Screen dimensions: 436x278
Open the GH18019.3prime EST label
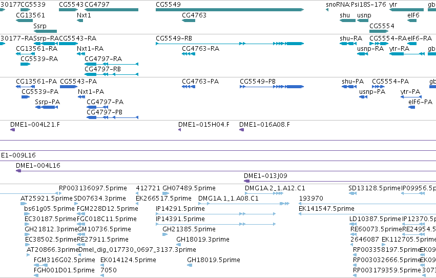[203, 240]
